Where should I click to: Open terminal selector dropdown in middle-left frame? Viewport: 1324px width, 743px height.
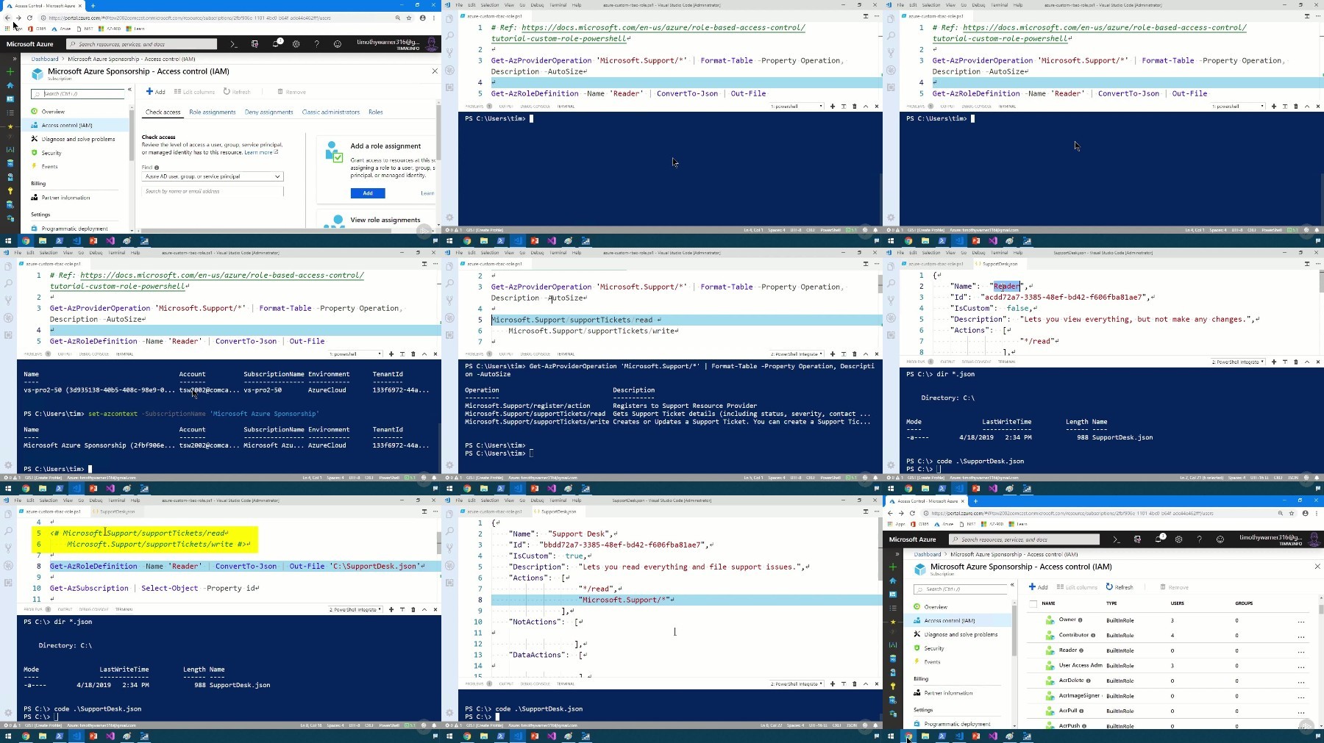pos(355,354)
